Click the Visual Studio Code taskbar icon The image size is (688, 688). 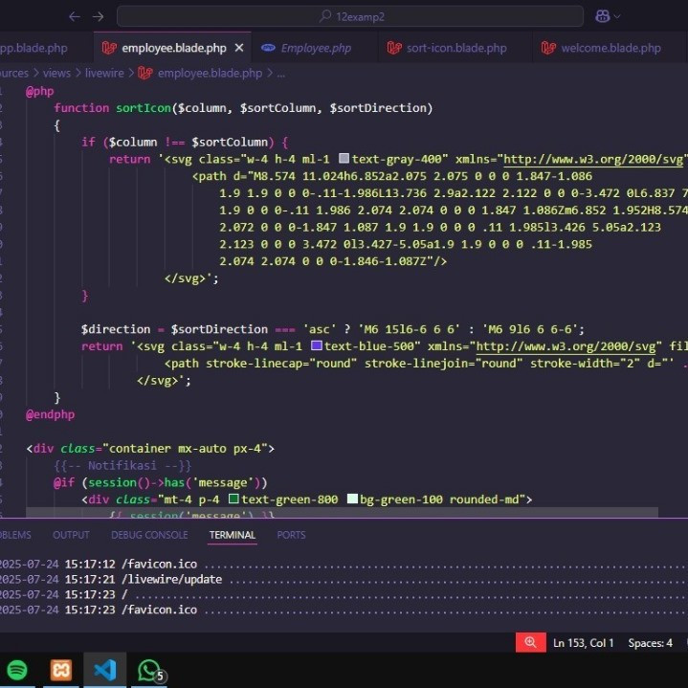coord(105,670)
